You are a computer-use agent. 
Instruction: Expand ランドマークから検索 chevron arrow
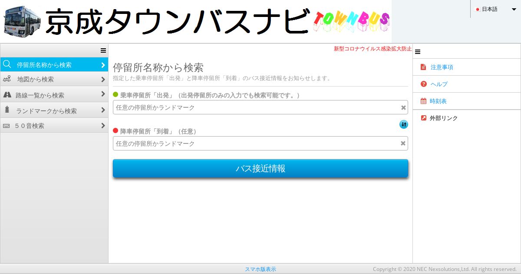(x=103, y=110)
